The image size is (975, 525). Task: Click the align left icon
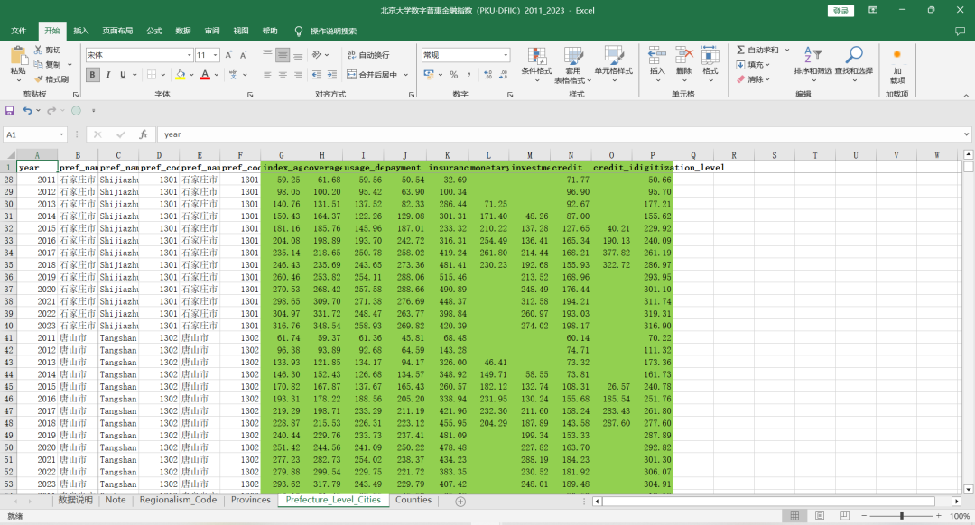(267, 75)
